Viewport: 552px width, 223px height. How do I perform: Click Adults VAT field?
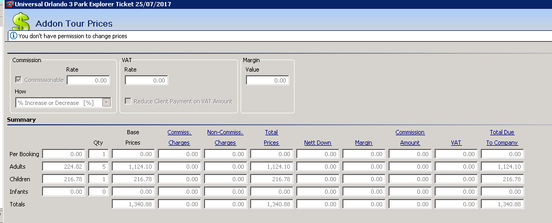point(456,167)
